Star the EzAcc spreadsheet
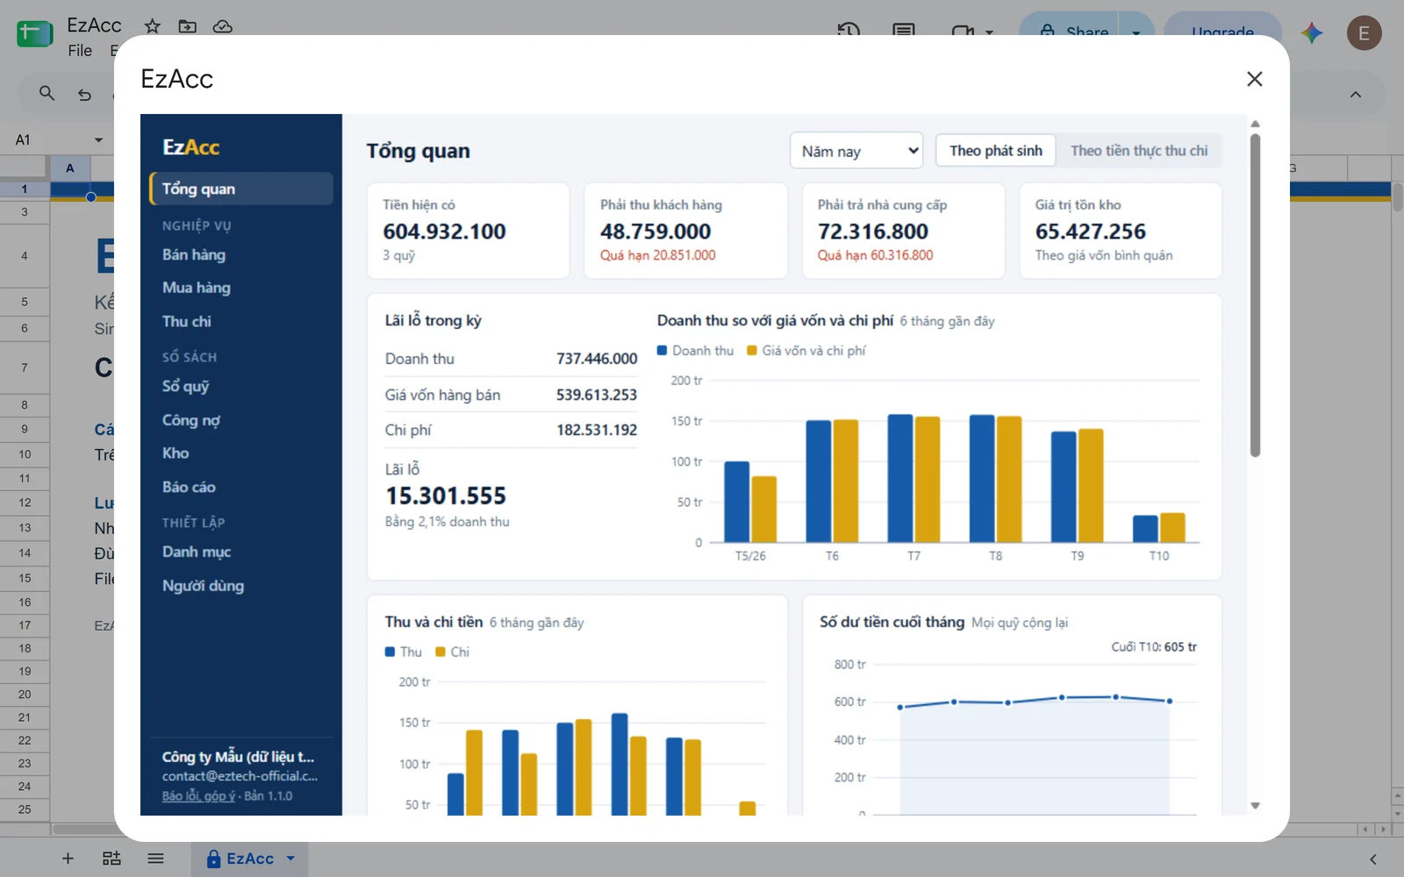Viewport: 1404px width, 877px height. click(153, 26)
